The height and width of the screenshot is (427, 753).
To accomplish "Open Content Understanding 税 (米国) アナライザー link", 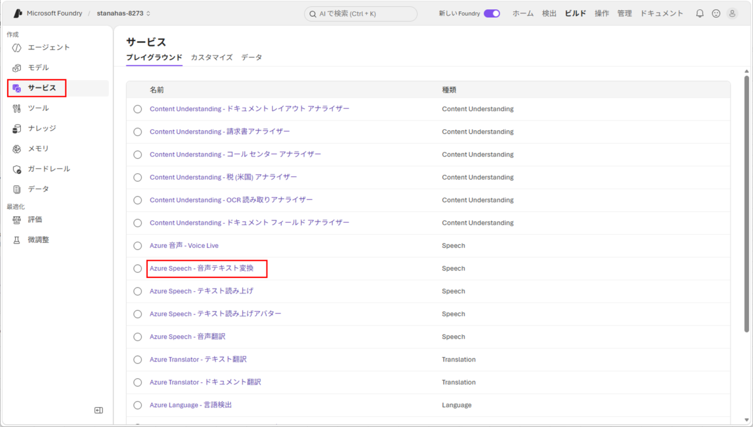I will click(x=223, y=177).
